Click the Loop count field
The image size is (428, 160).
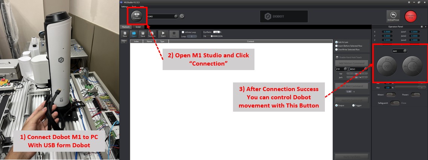192,36
